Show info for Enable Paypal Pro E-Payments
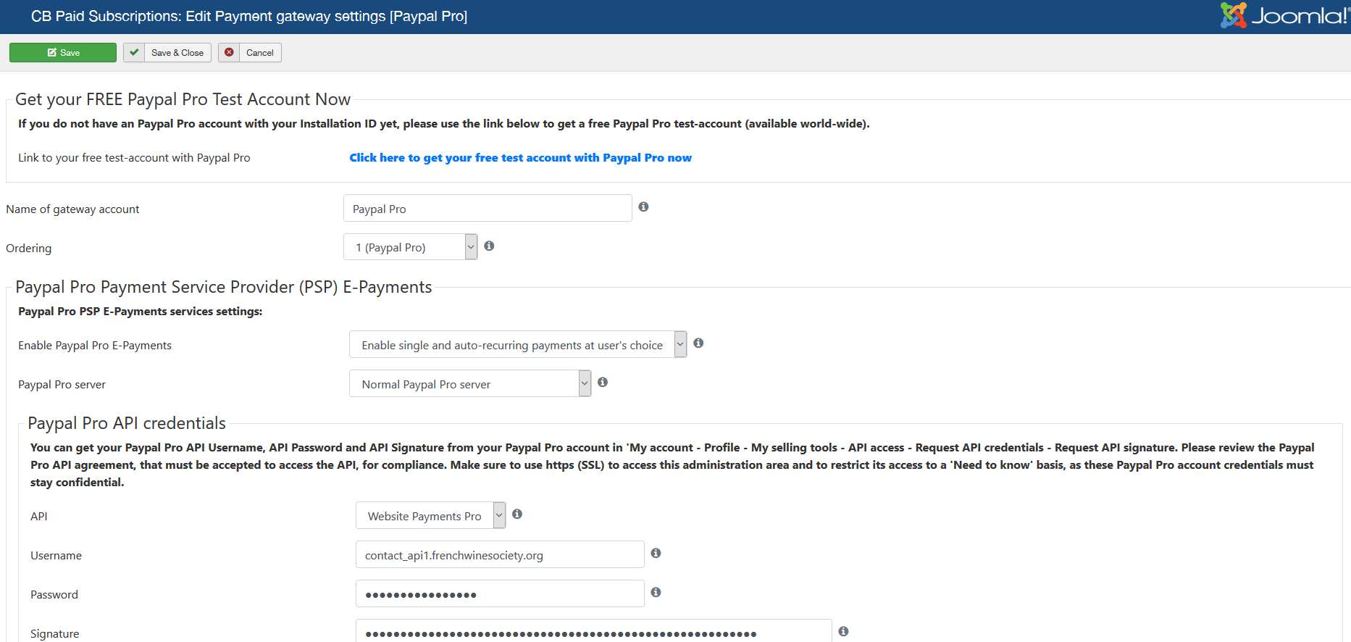Screen dimensions: 1351x642 pyautogui.click(x=698, y=343)
